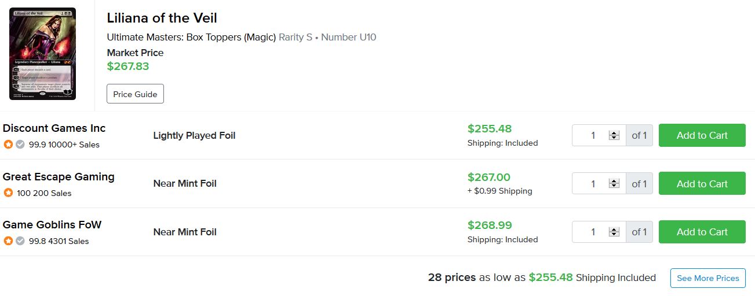The image size is (755, 296).
Task: Click Discount Games Inc gold star seller badge
Action: click(8, 145)
